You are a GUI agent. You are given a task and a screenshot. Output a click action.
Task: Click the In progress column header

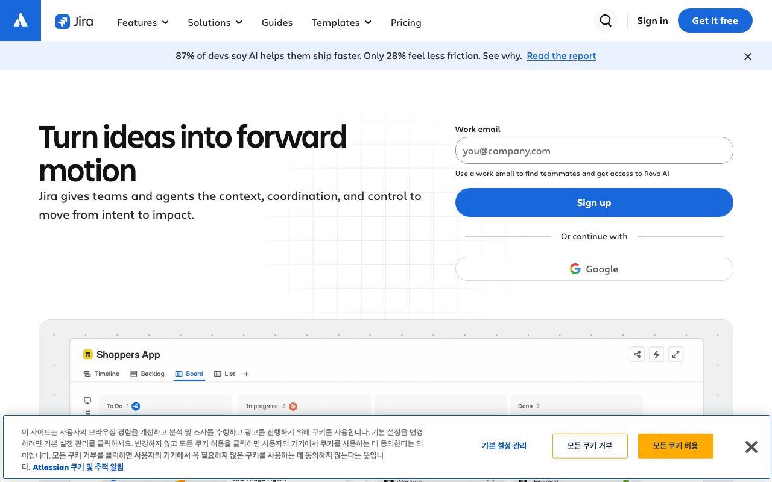click(262, 407)
